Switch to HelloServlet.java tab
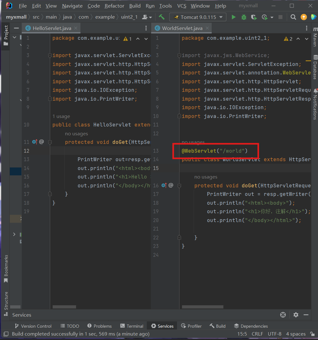The height and width of the screenshot is (340, 318). tap(52, 28)
